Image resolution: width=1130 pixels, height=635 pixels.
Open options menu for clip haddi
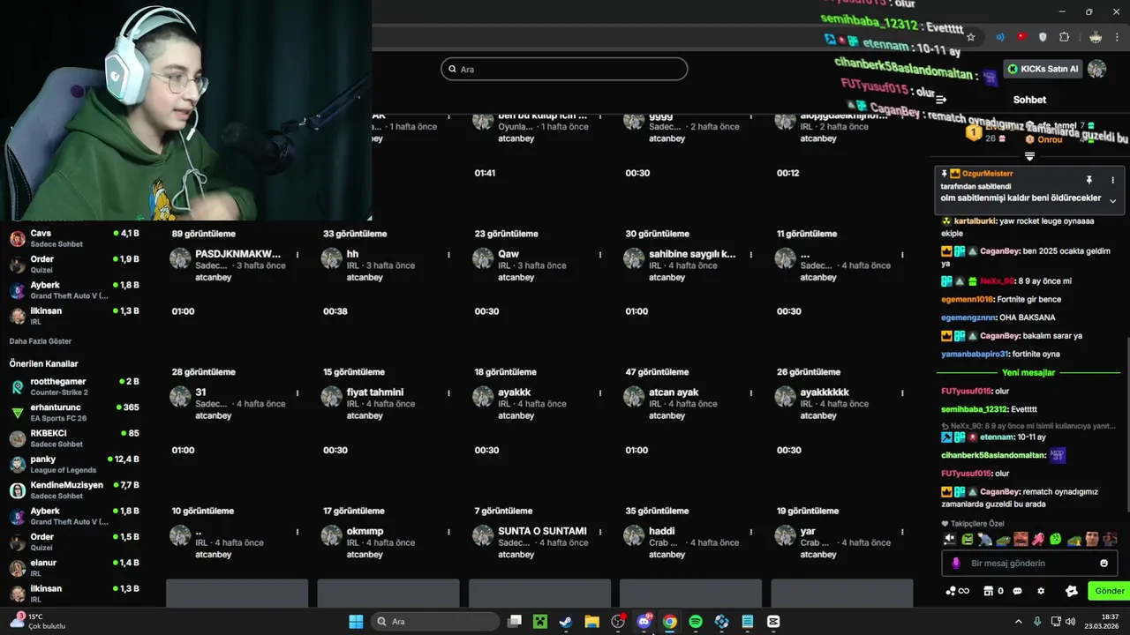(x=751, y=532)
